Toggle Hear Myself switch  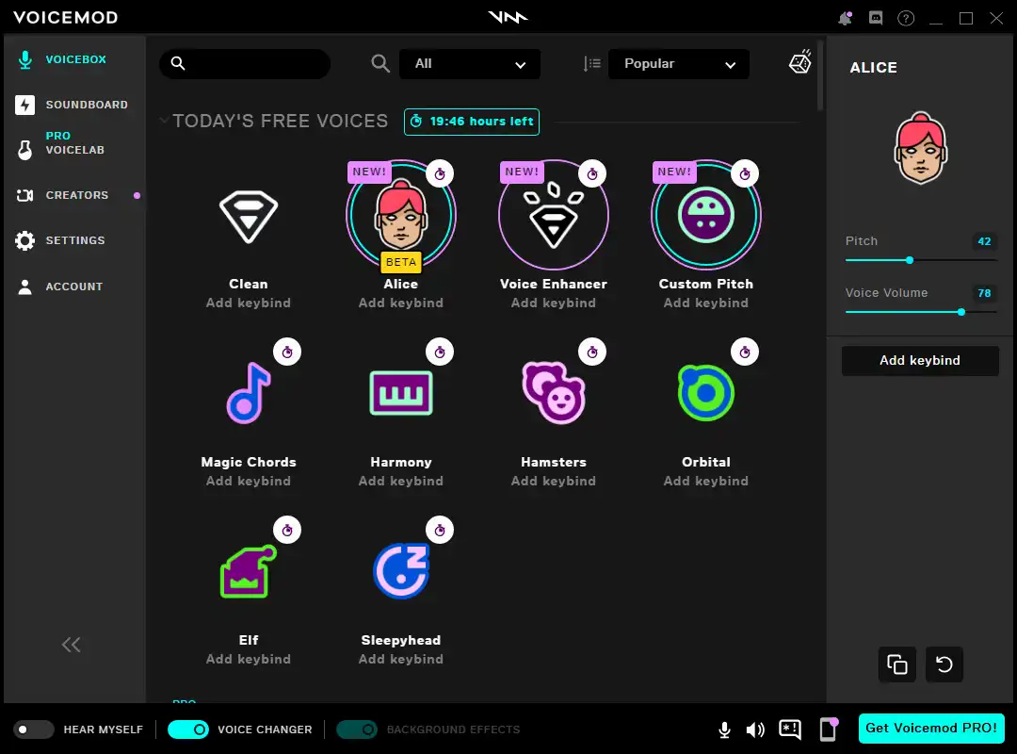point(34,729)
